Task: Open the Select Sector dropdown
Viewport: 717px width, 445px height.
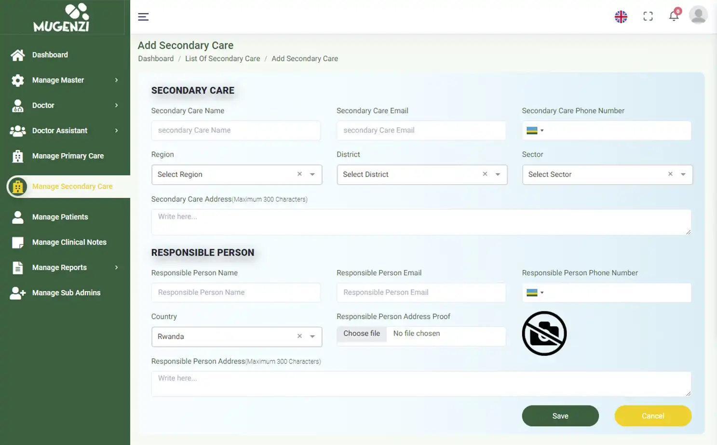Action: click(x=683, y=175)
